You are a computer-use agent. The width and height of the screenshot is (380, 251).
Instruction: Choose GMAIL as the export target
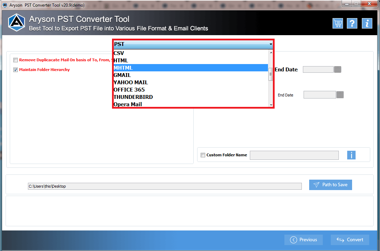(x=191, y=75)
